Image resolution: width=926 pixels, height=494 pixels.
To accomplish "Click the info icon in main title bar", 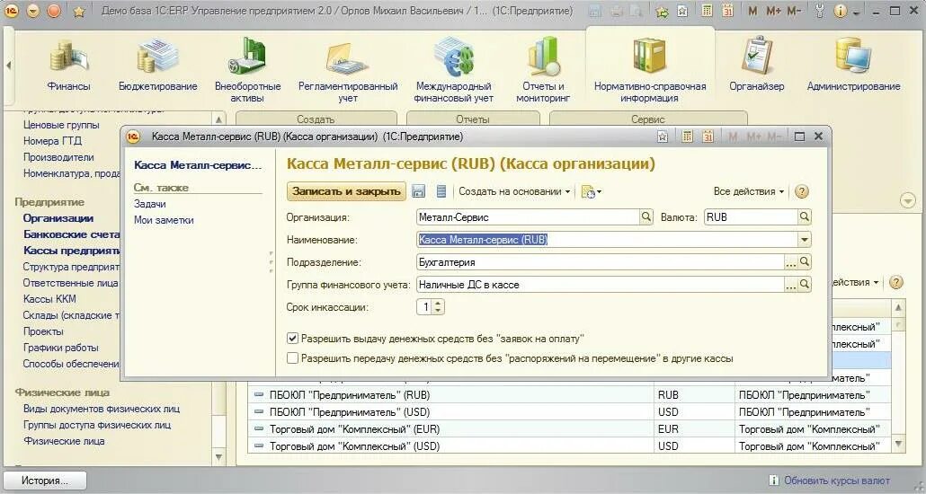I will (x=841, y=11).
